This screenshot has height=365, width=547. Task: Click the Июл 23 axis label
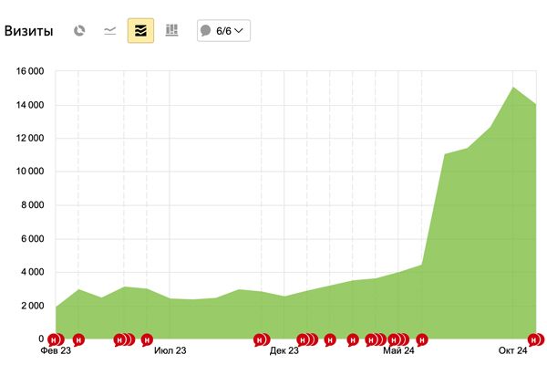pyautogui.click(x=170, y=350)
